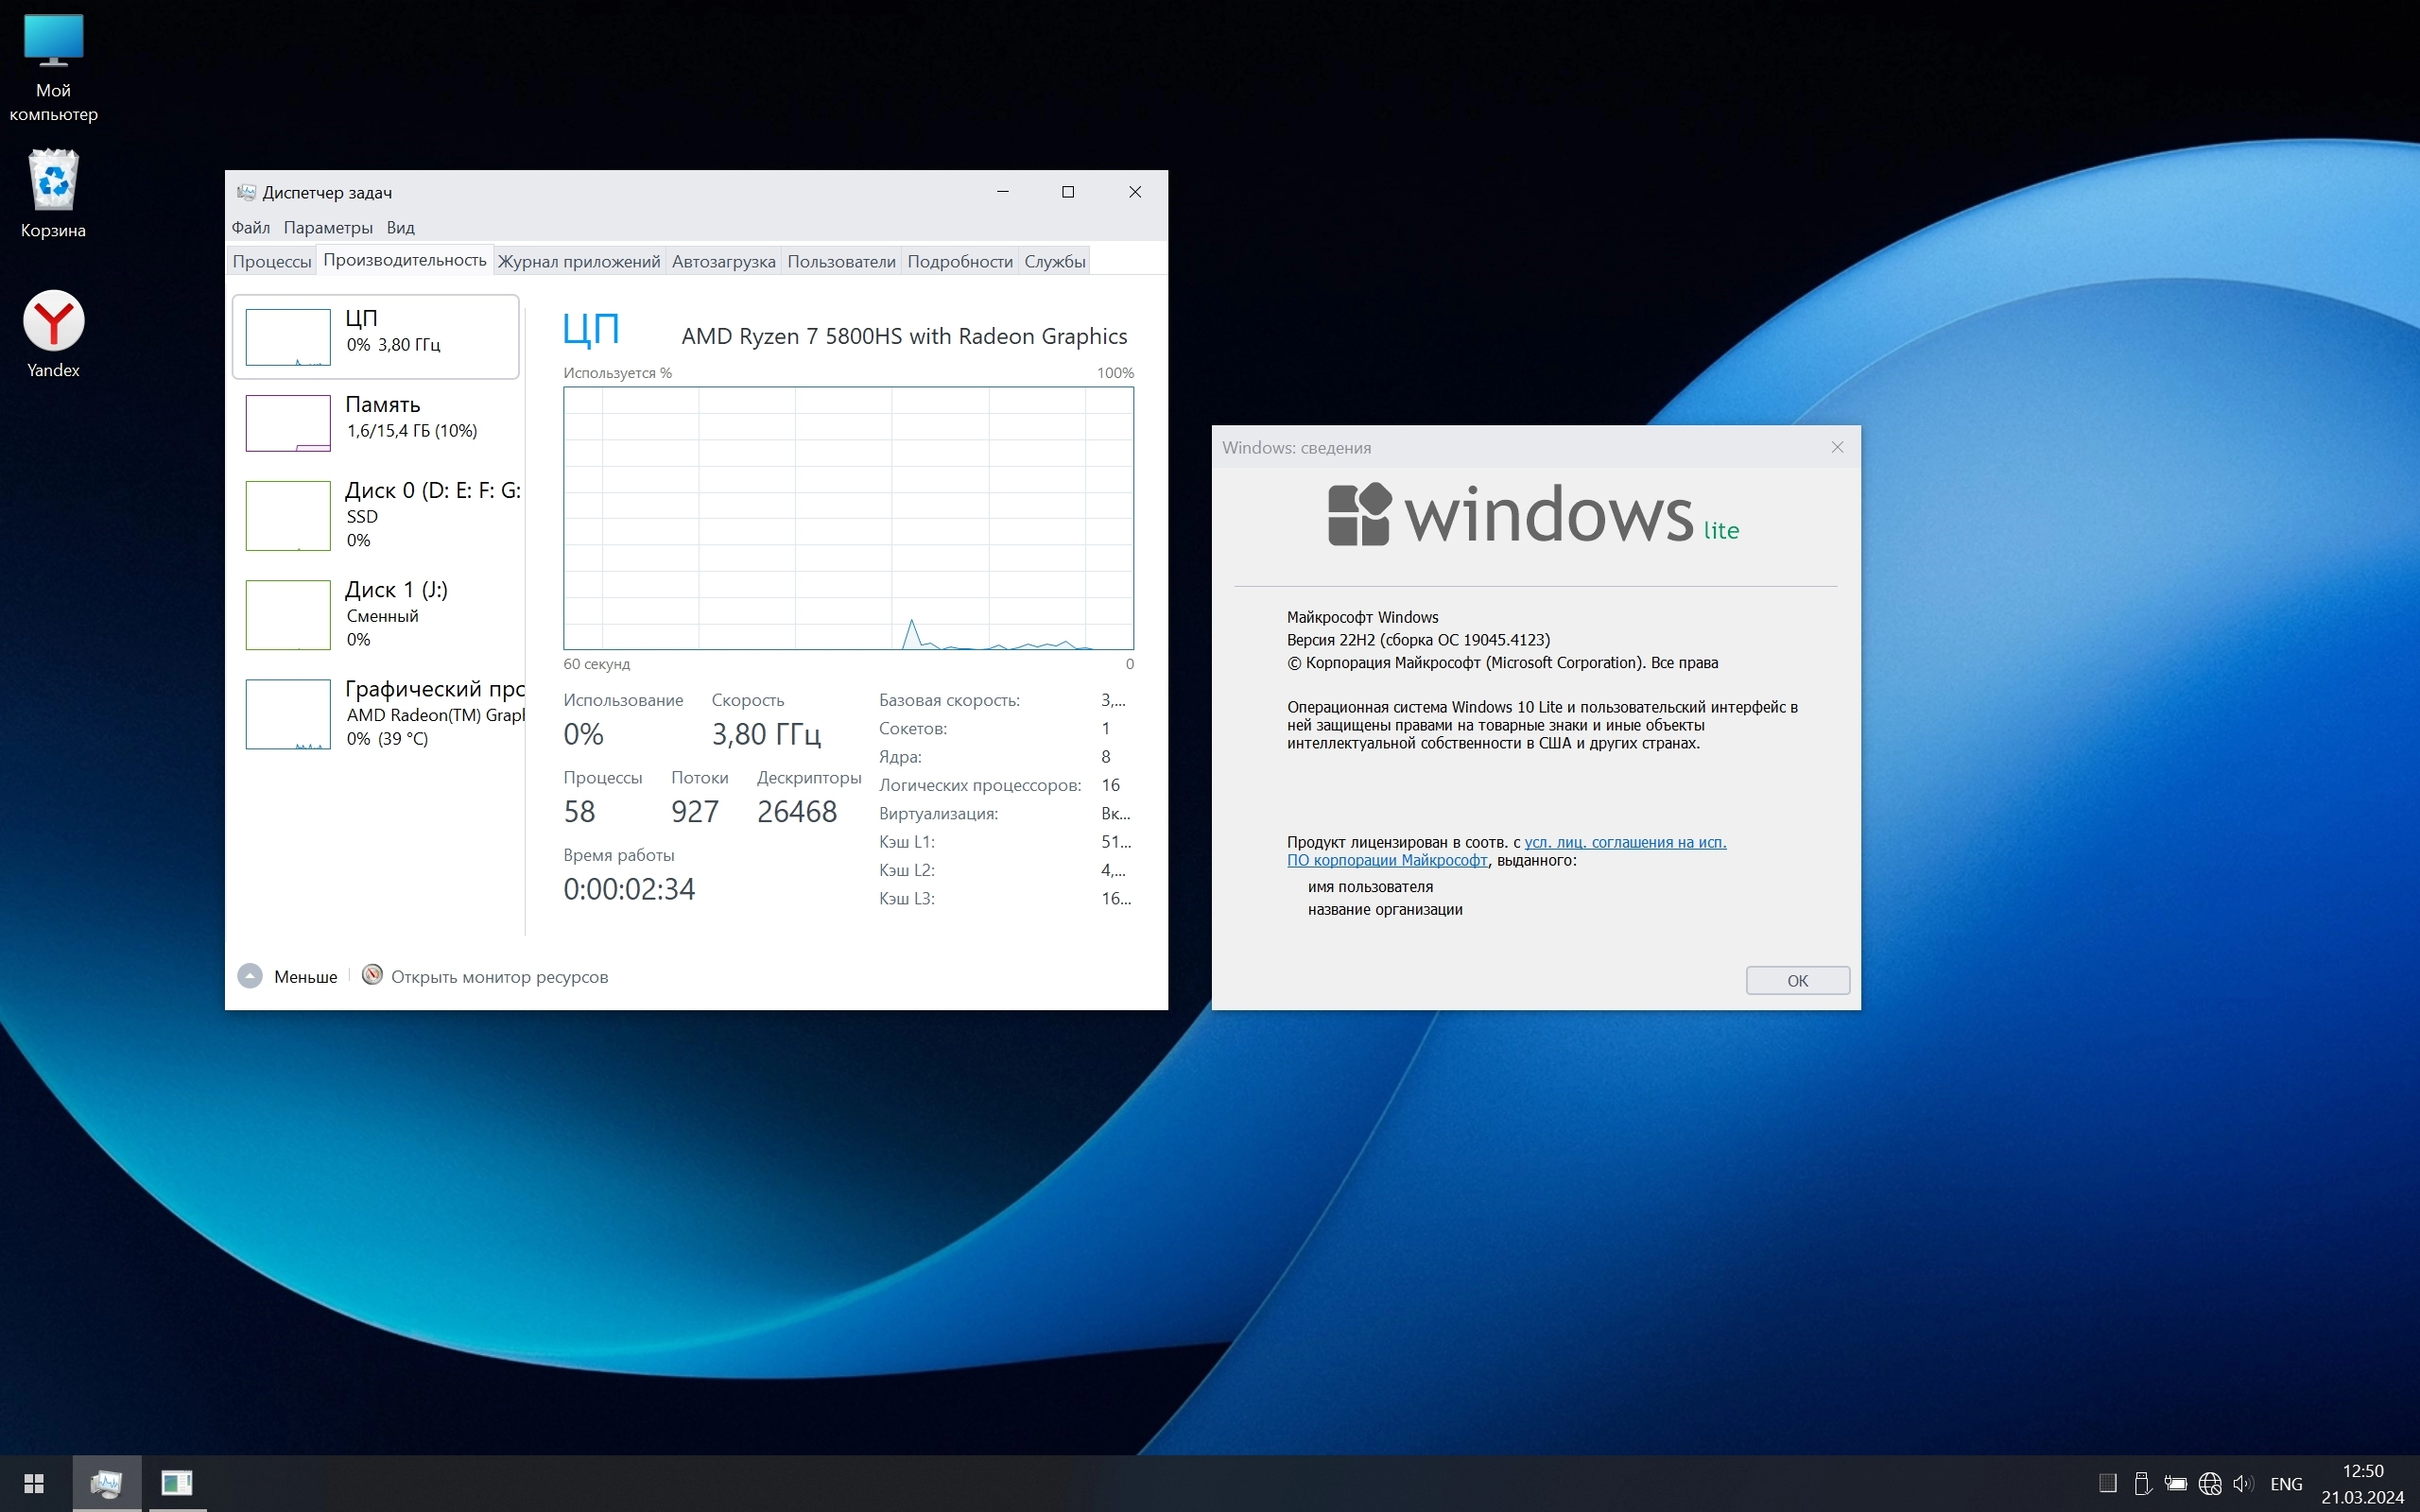The image size is (2420, 1512).
Task: Click the ENG language indicator
Action: [x=2286, y=1484]
